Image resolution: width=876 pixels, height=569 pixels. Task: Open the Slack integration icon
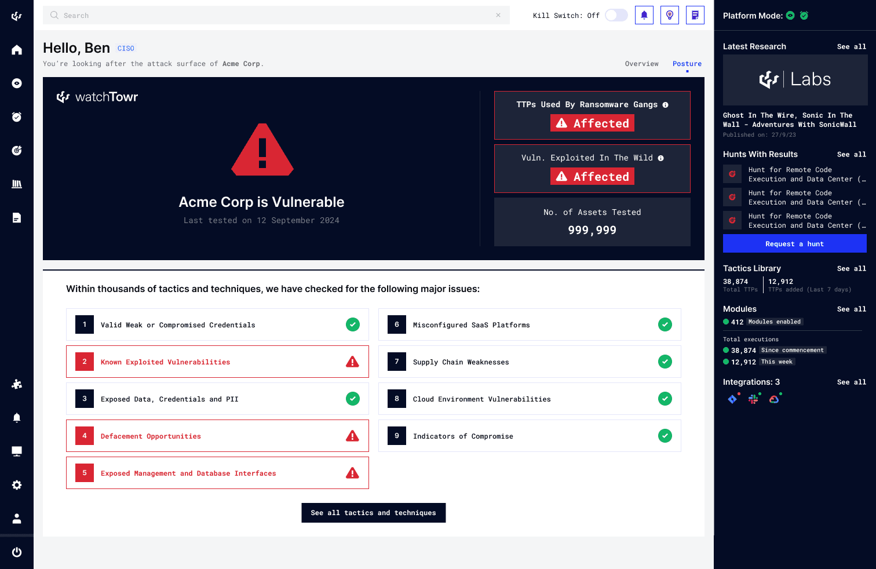[x=753, y=399]
